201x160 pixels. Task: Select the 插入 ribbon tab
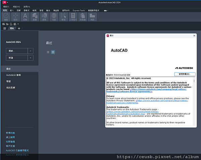(x=12, y=10)
